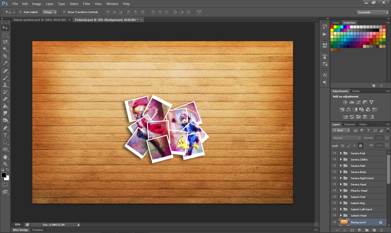Viewport: 391px width, 233px height.
Task: Activate the Brush tool
Action: [x=5, y=78]
